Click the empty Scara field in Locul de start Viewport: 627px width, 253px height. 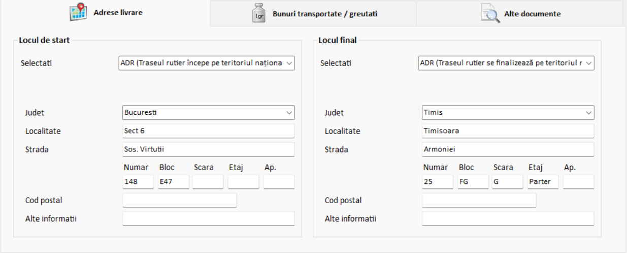[x=208, y=182]
